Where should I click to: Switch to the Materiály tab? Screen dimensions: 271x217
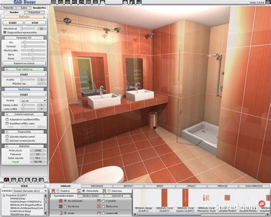[9, 8]
